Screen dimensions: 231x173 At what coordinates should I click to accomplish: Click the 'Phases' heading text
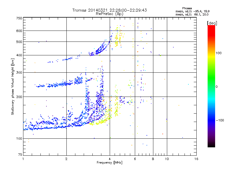pos(187,8)
